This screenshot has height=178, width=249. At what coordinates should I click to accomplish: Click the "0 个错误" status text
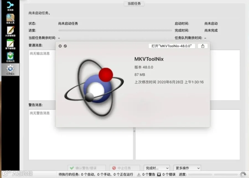169,174
